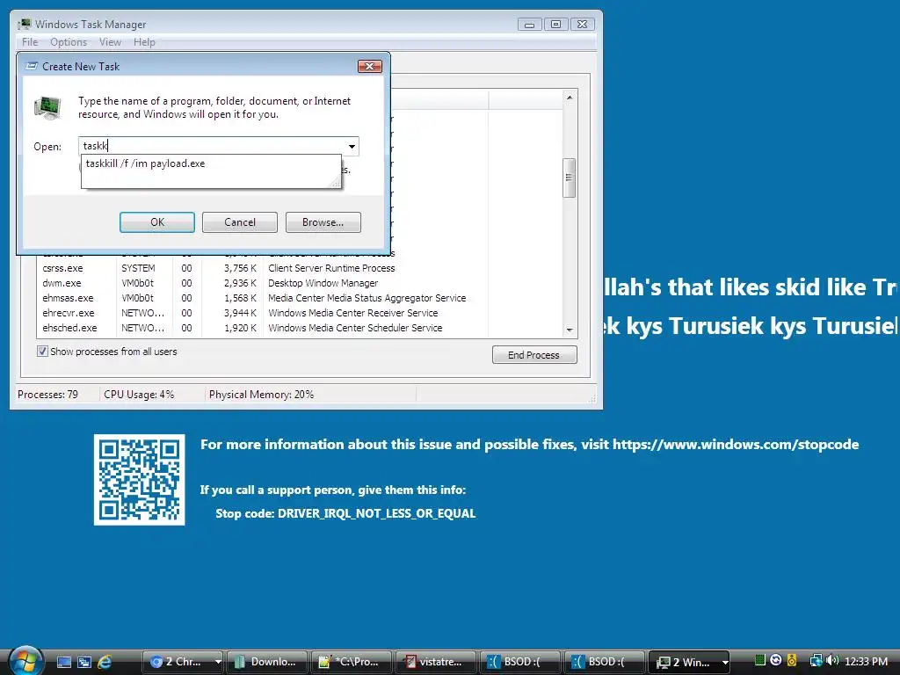The width and height of the screenshot is (900, 675).
Task: Open the Options menu in Task Manager
Action: pyautogui.click(x=69, y=42)
